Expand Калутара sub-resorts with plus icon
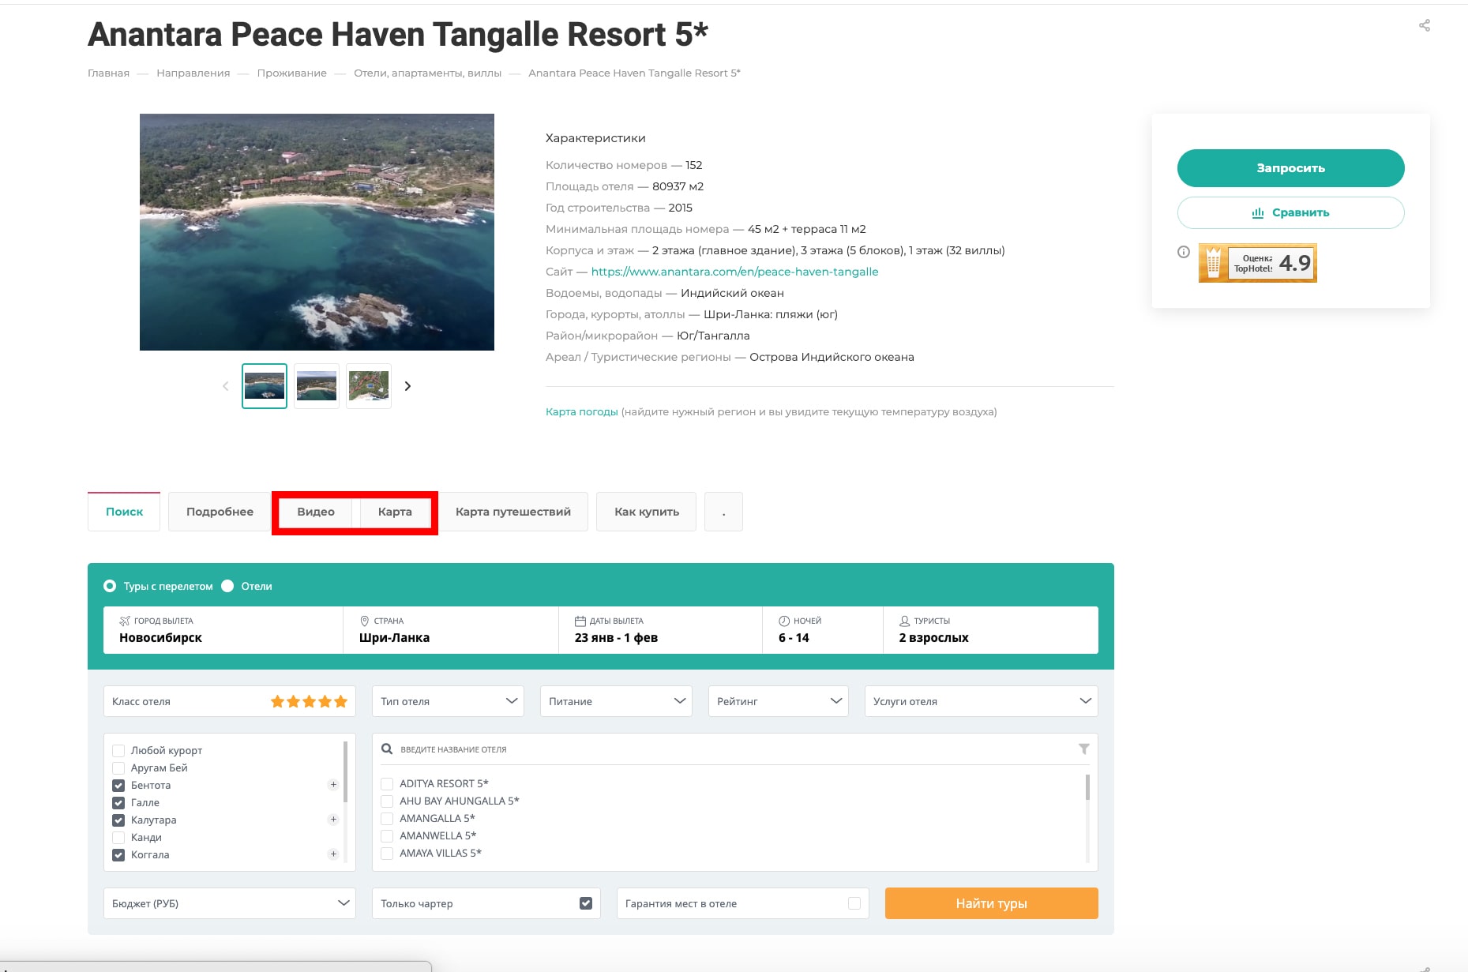The width and height of the screenshot is (1468, 972). (x=333, y=820)
